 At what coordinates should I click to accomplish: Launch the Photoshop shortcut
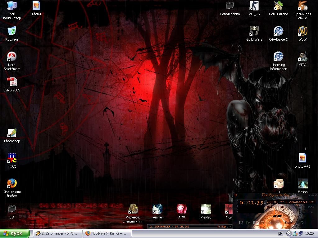click(12, 135)
